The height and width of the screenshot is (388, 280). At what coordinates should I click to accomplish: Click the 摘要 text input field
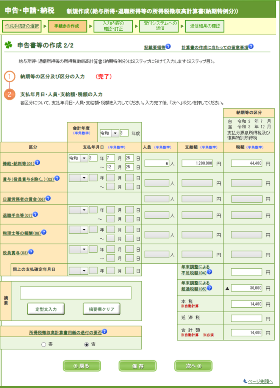click(x=76, y=293)
